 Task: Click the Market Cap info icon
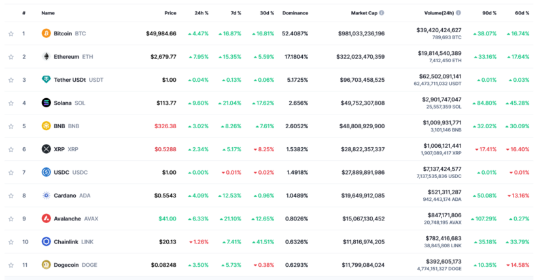tap(381, 13)
